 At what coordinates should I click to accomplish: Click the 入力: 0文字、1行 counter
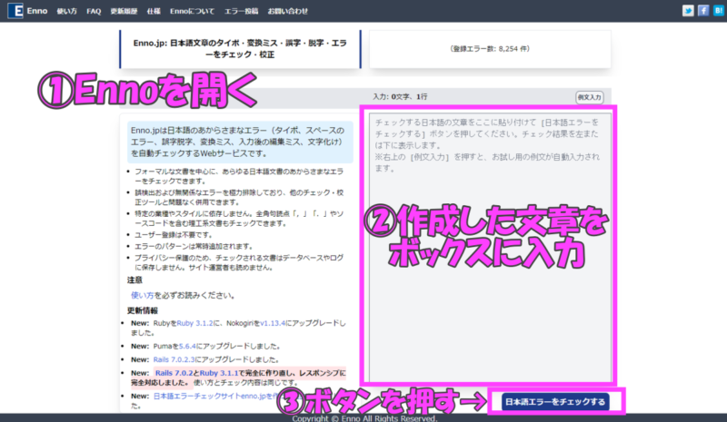(x=400, y=97)
